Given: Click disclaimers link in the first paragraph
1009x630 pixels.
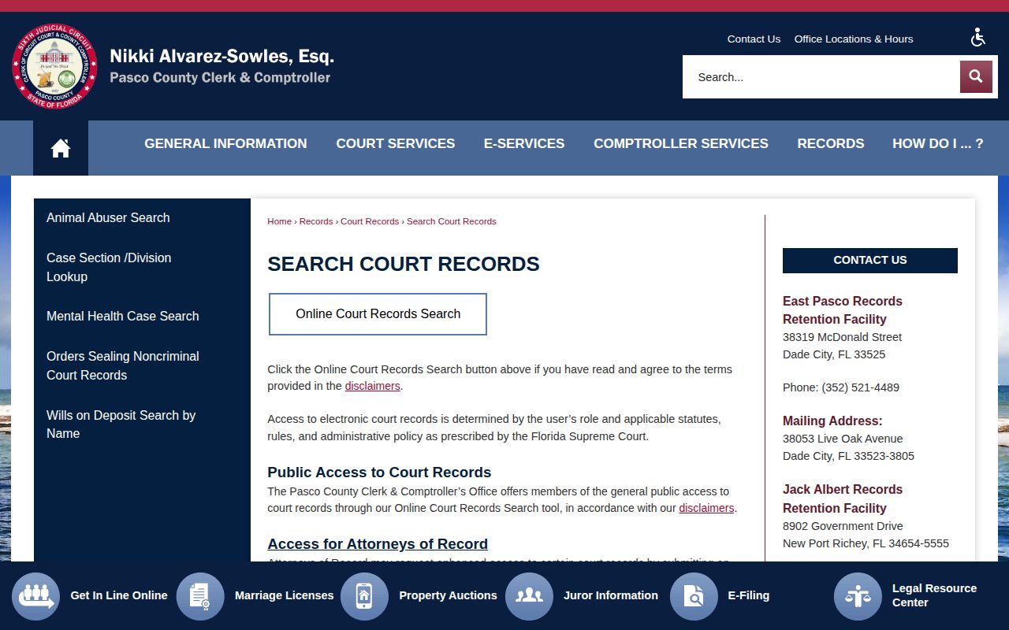Looking at the screenshot, I should point(373,386).
